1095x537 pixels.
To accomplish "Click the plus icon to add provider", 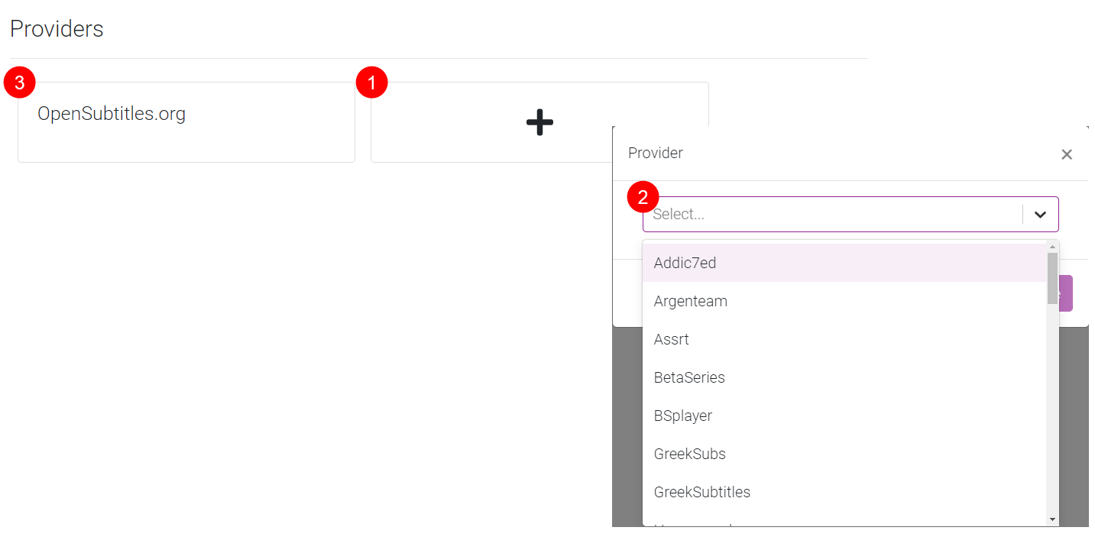I will coord(539,122).
